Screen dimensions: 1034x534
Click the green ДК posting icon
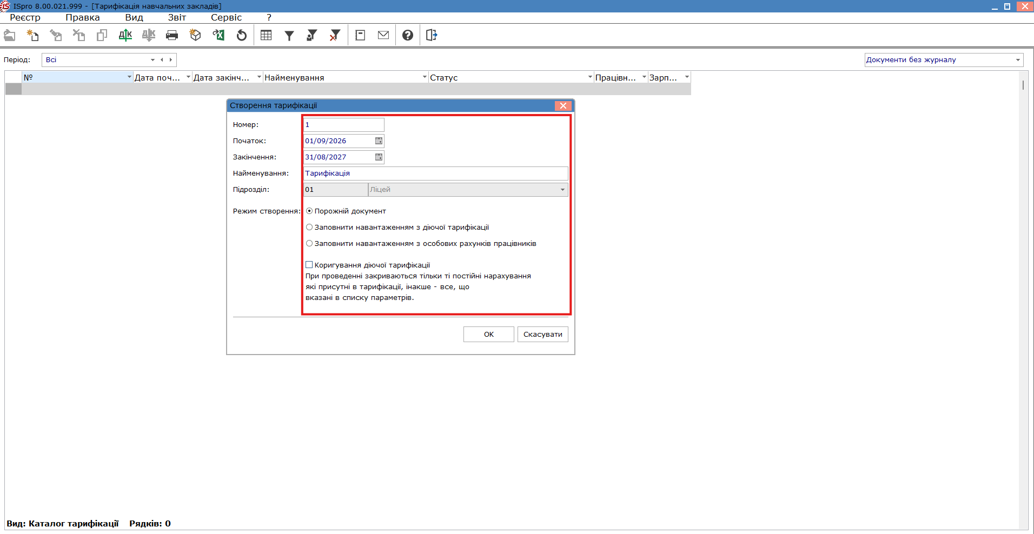point(125,36)
